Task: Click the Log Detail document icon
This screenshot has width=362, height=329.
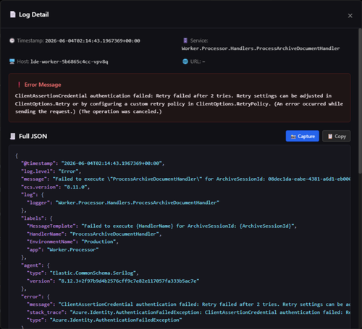Action: pyautogui.click(x=12, y=14)
